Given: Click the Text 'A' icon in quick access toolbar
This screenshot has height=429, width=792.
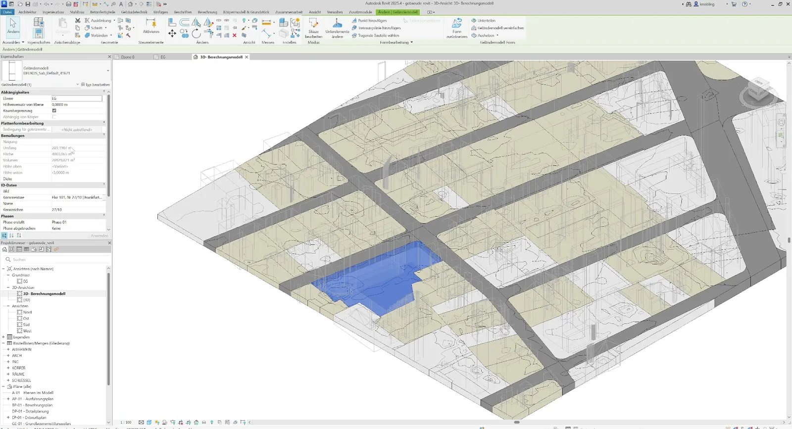Looking at the screenshot, I should pyautogui.click(x=121, y=4).
